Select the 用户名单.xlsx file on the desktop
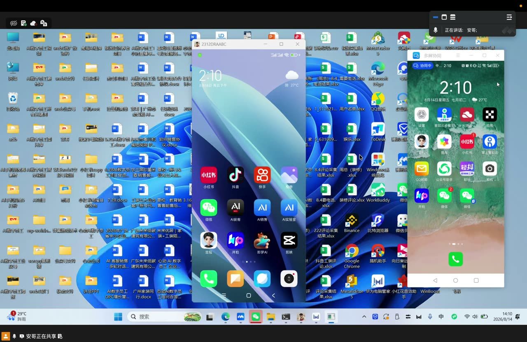The image size is (527, 342). click(x=352, y=102)
